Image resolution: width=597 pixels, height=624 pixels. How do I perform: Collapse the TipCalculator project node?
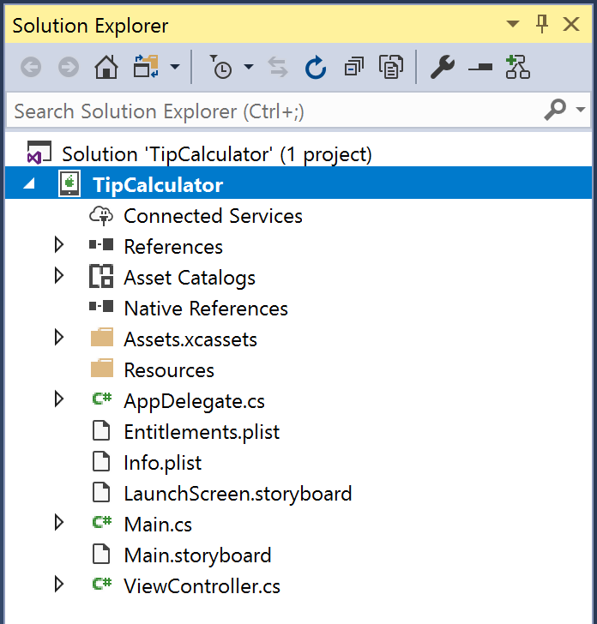[x=29, y=183]
